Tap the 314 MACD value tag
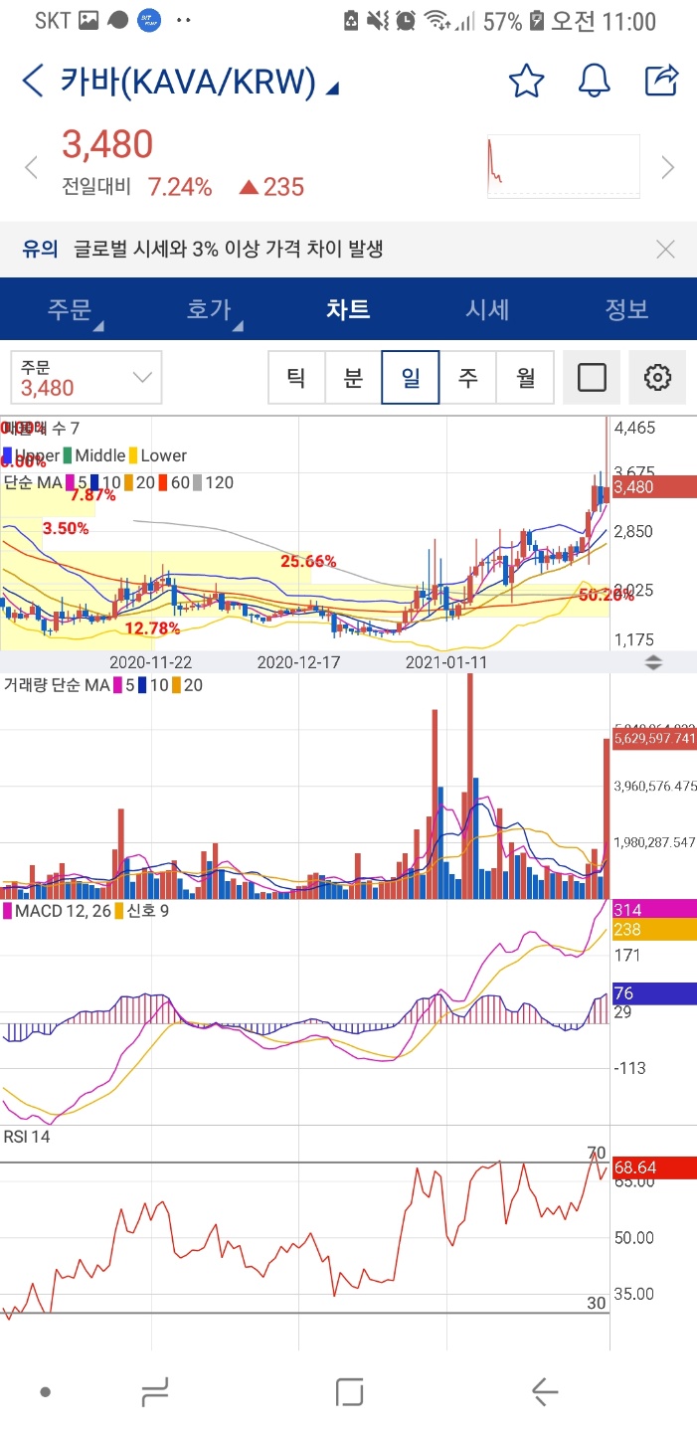 (x=653, y=910)
